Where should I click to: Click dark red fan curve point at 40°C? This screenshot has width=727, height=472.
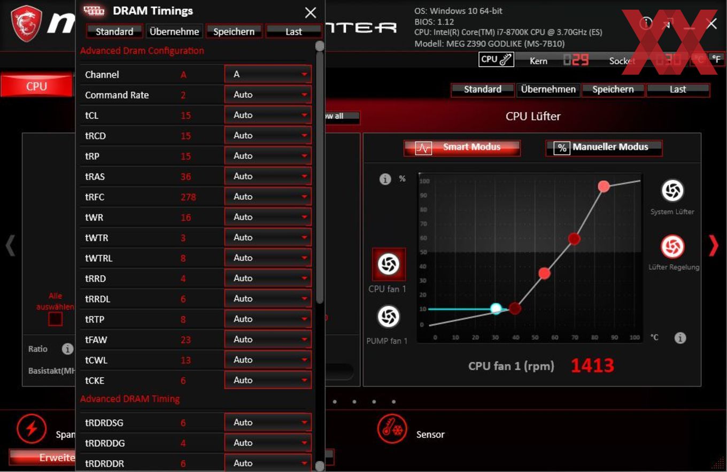pos(515,308)
